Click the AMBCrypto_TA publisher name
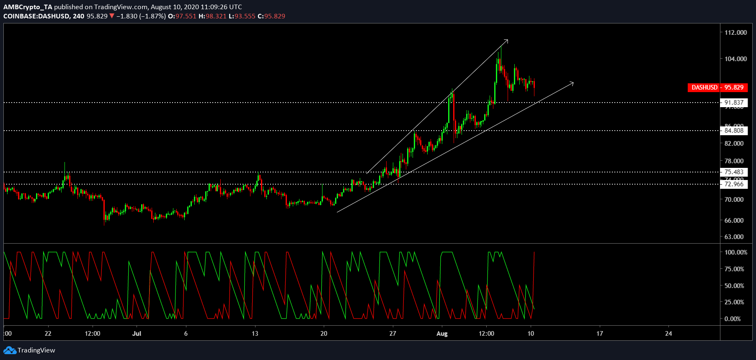 click(28, 7)
